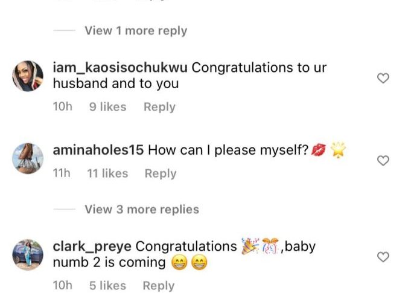The height and width of the screenshot is (293, 411).
Task: Like iam_kaosisochukwu's comment with the heart
Action: pyautogui.click(x=383, y=78)
